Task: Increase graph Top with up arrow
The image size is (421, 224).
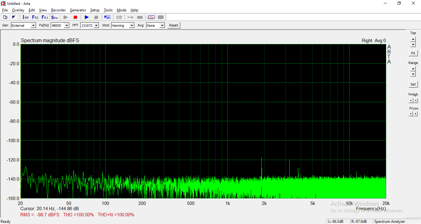Action: click(413, 39)
